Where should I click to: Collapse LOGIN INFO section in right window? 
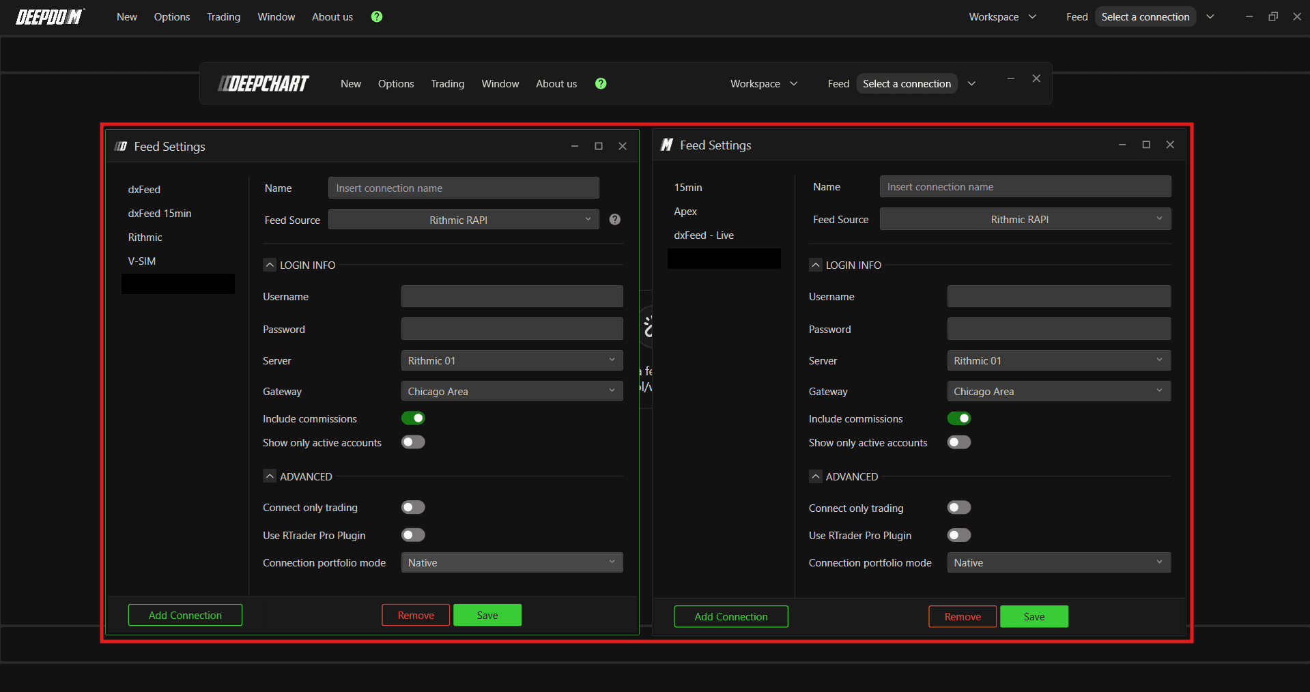[x=816, y=265]
